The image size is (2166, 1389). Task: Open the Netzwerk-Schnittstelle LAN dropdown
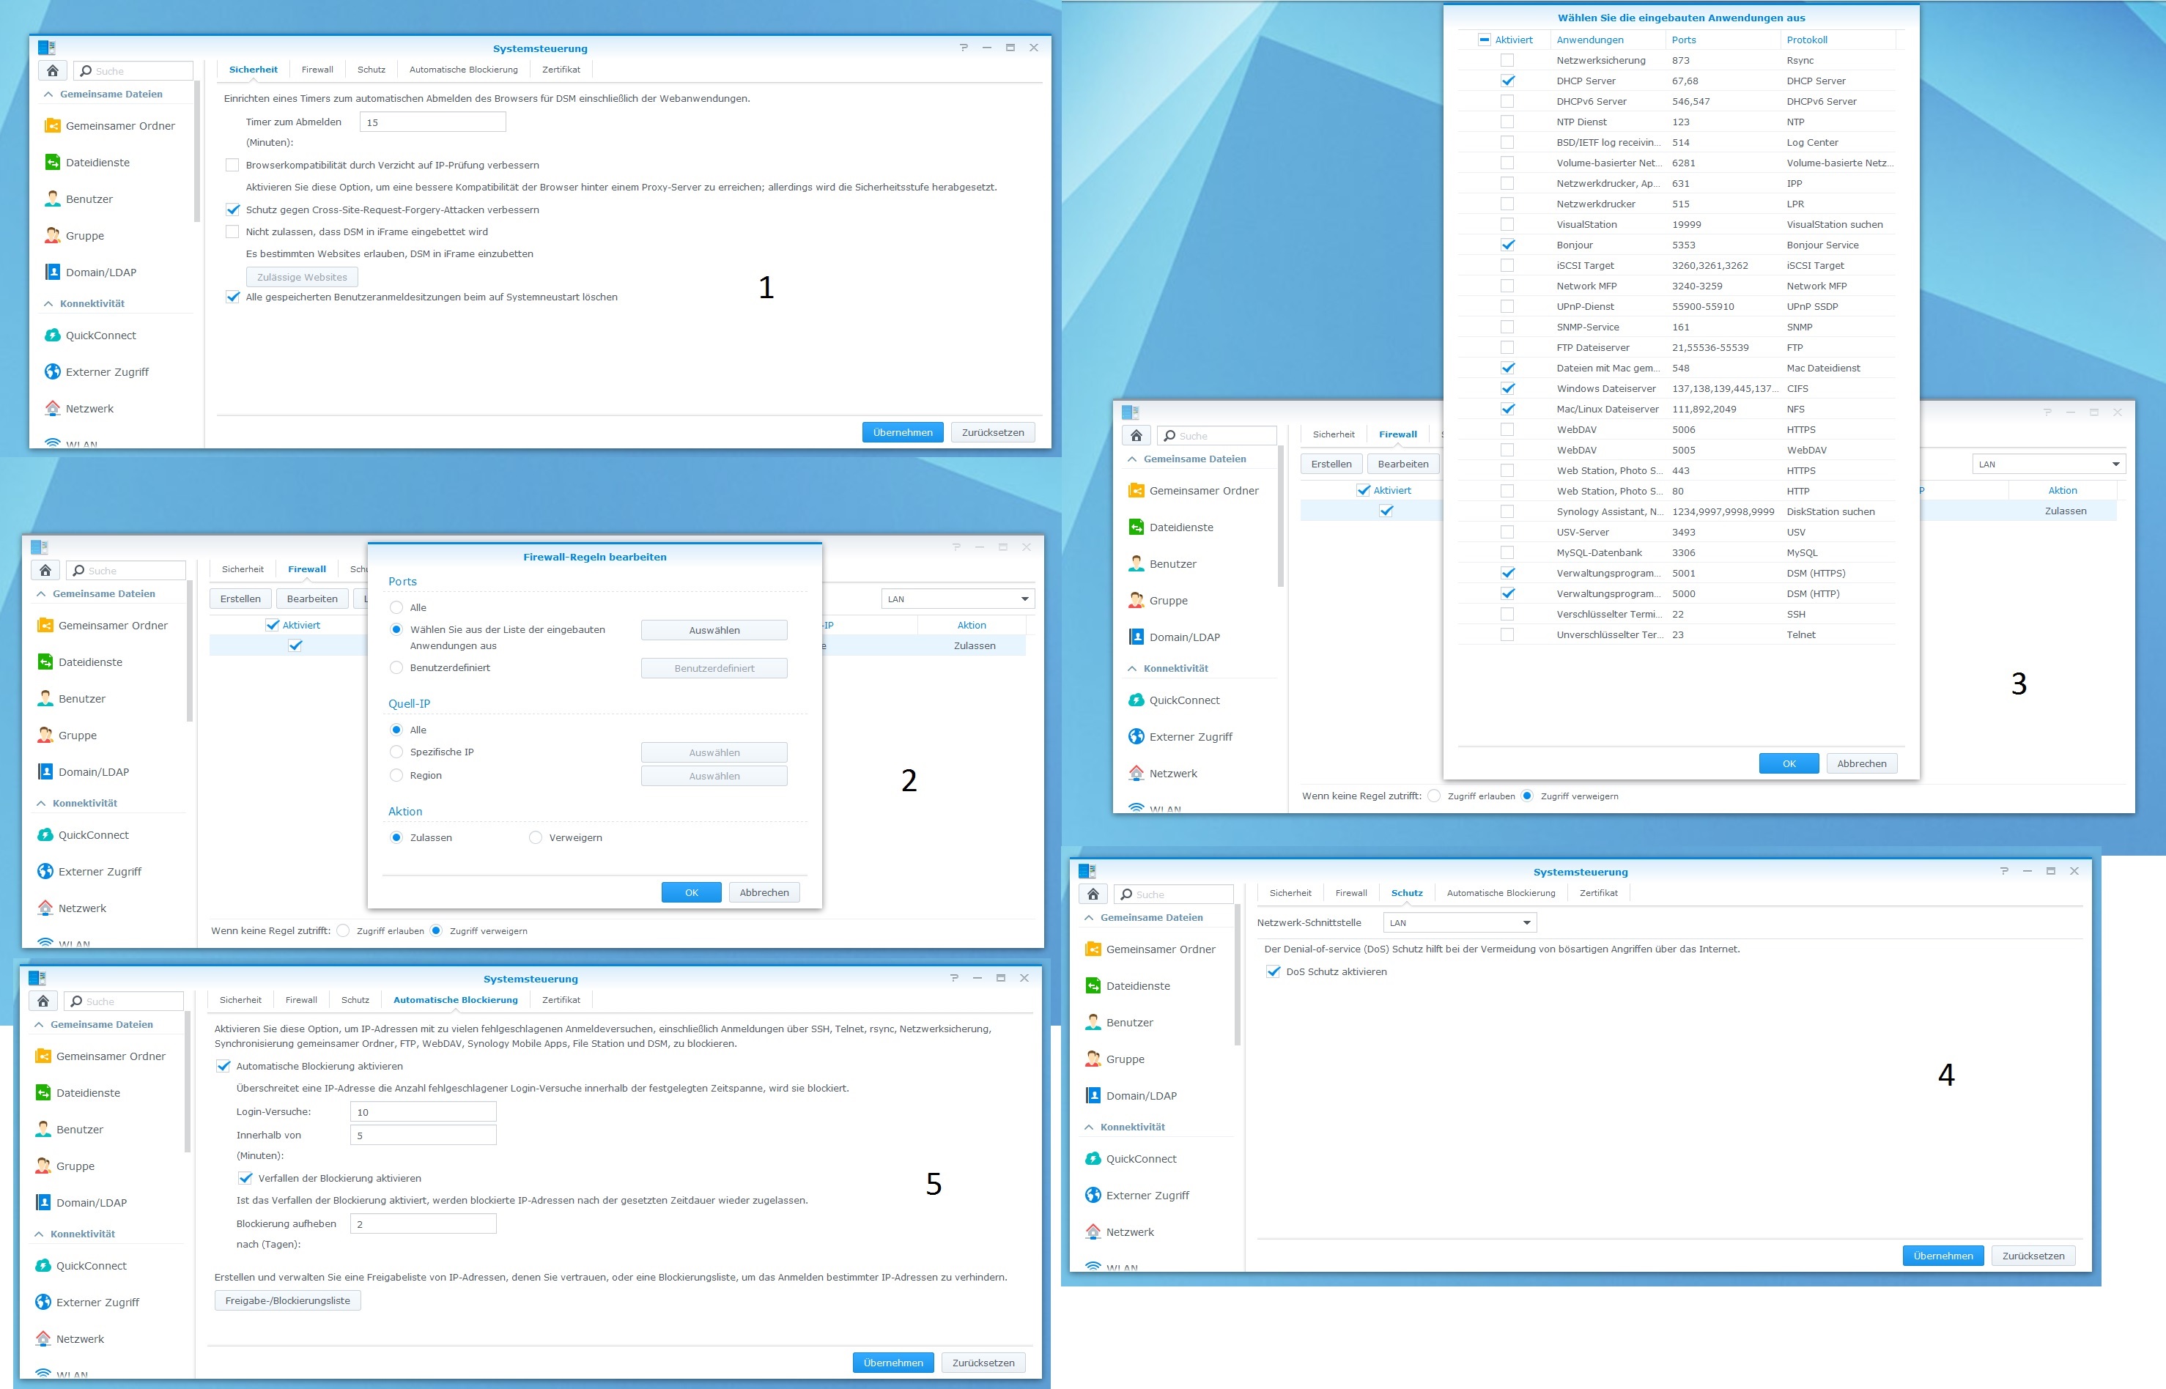1459,922
